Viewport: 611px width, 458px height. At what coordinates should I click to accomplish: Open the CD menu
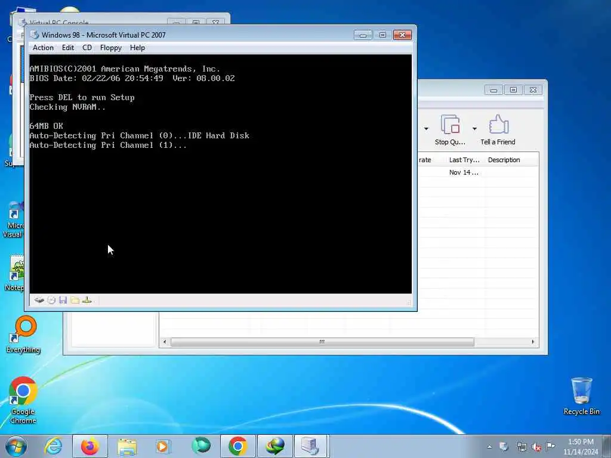[x=87, y=48]
